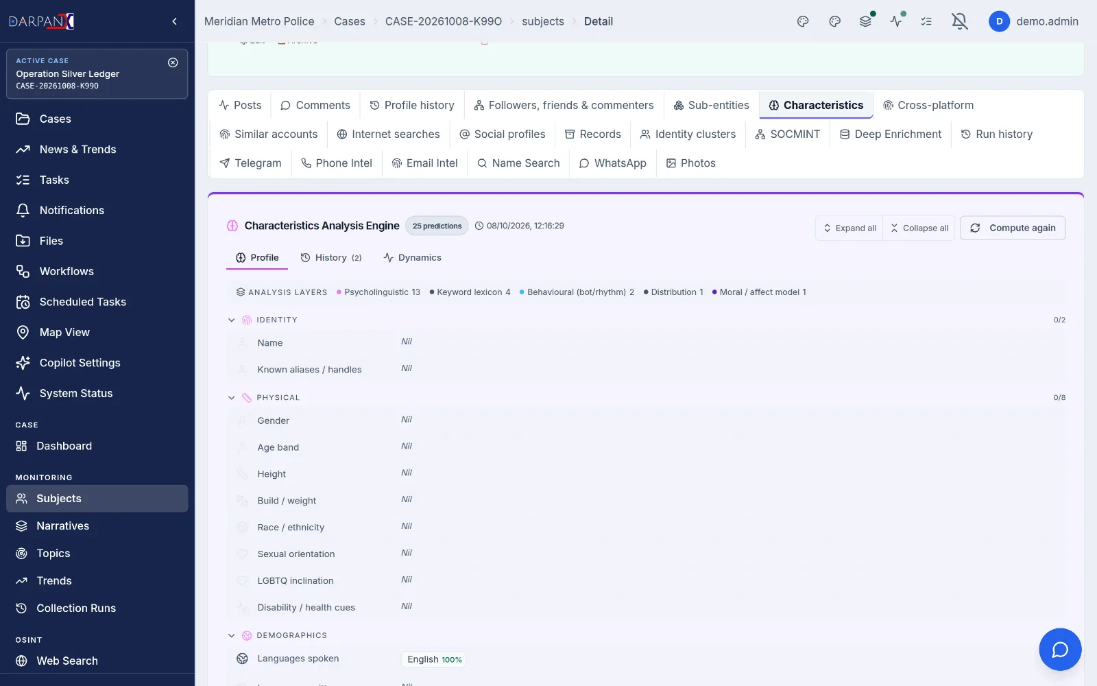The width and height of the screenshot is (1097, 686).
Task: Click the Web Search globe icon
Action: (x=22, y=661)
